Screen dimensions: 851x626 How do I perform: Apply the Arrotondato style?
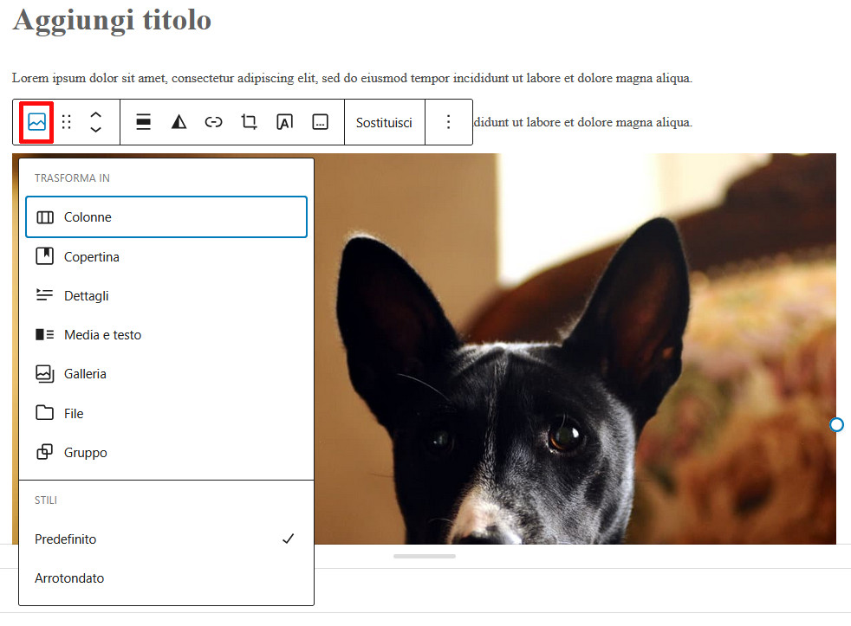[x=166, y=578]
